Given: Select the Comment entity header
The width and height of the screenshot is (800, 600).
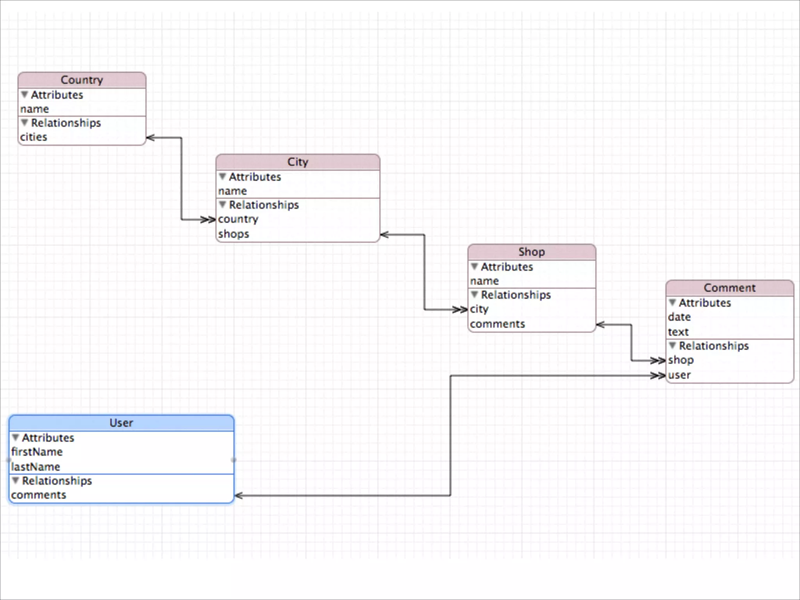Looking at the screenshot, I should tap(730, 288).
